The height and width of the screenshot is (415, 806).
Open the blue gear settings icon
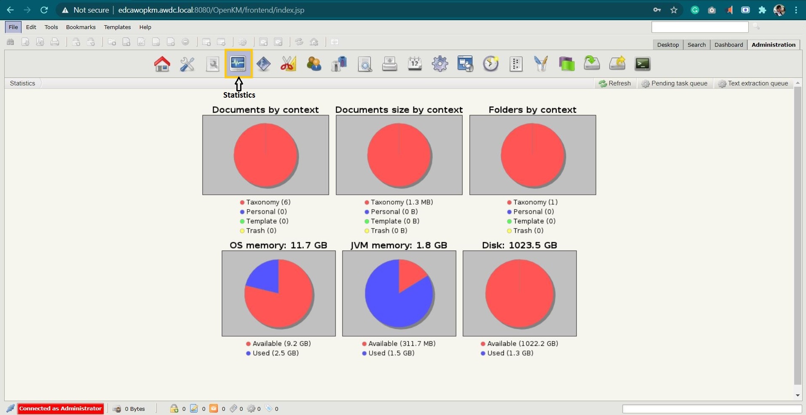440,64
